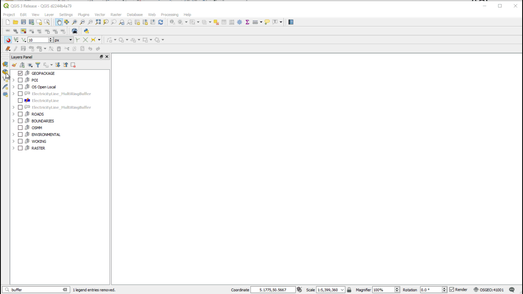Toggle the red snapping magnet icon
Screen dimensions: 523x294
coord(8,40)
